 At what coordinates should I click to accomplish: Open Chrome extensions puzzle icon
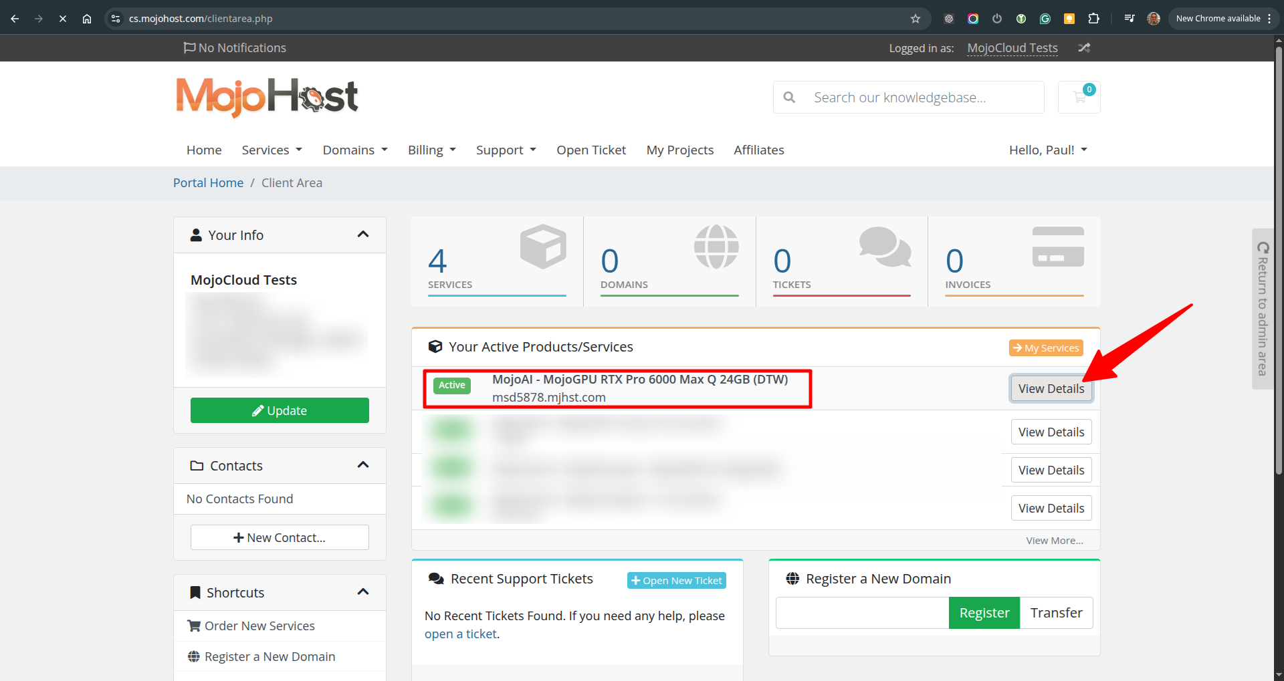pos(1093,19)
